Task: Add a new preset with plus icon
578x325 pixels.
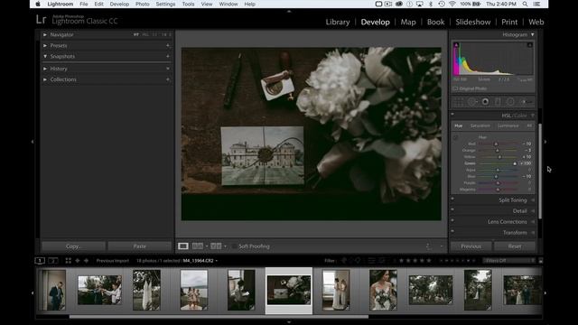Action: tap(168, 45)
